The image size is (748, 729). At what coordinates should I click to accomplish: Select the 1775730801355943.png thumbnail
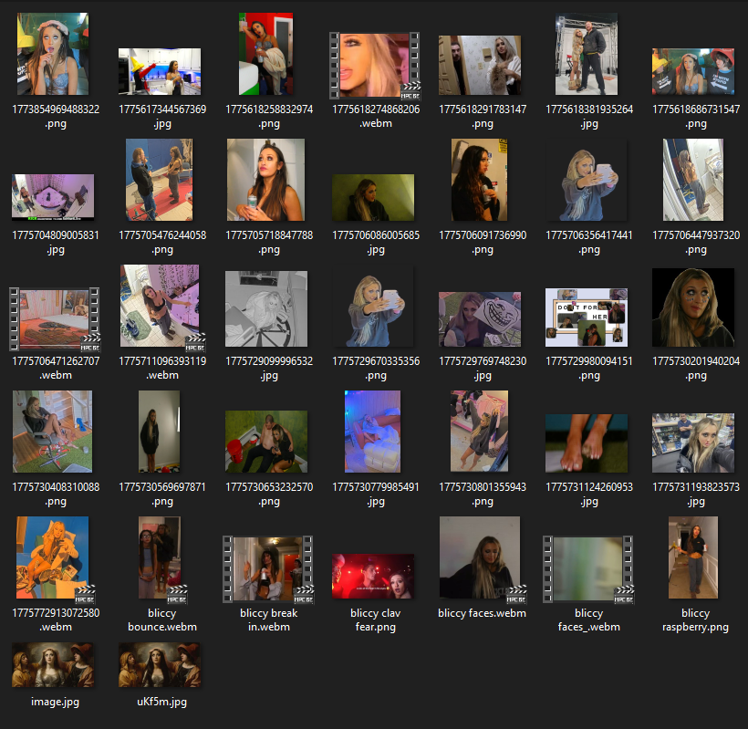coord(480,432)
